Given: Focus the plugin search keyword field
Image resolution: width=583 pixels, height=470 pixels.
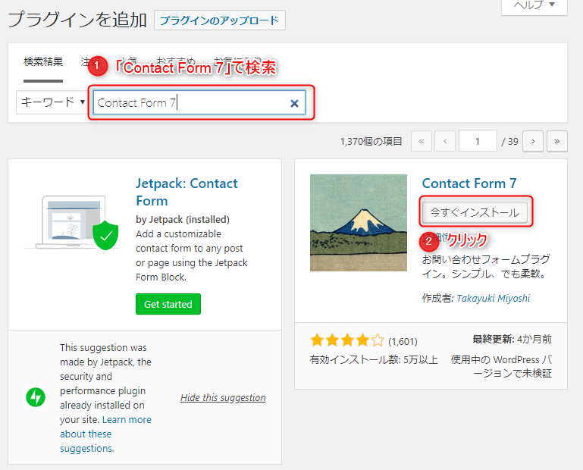Looking at the screenshot, I should [x=199, y=102].
